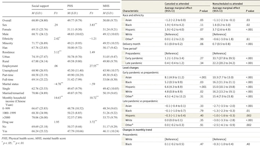Click the Employment F/t value 27.55
Image resolution: width=260 pixels, height=146 pixels.
94,66
